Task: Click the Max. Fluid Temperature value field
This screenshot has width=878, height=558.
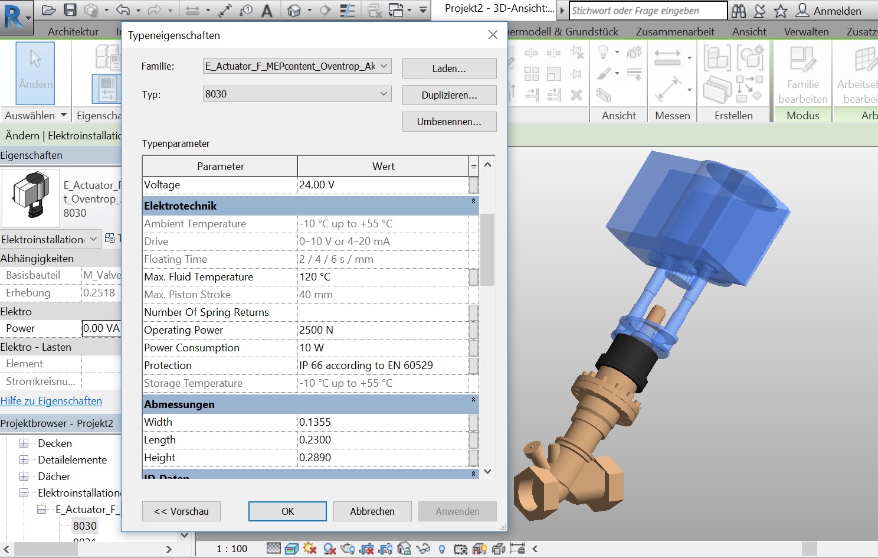Action: click(382, 277)
